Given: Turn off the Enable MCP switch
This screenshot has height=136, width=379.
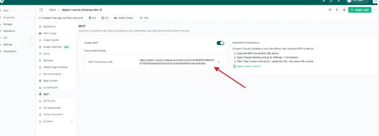Looking at the screenshot, I should tap(220, 43).
